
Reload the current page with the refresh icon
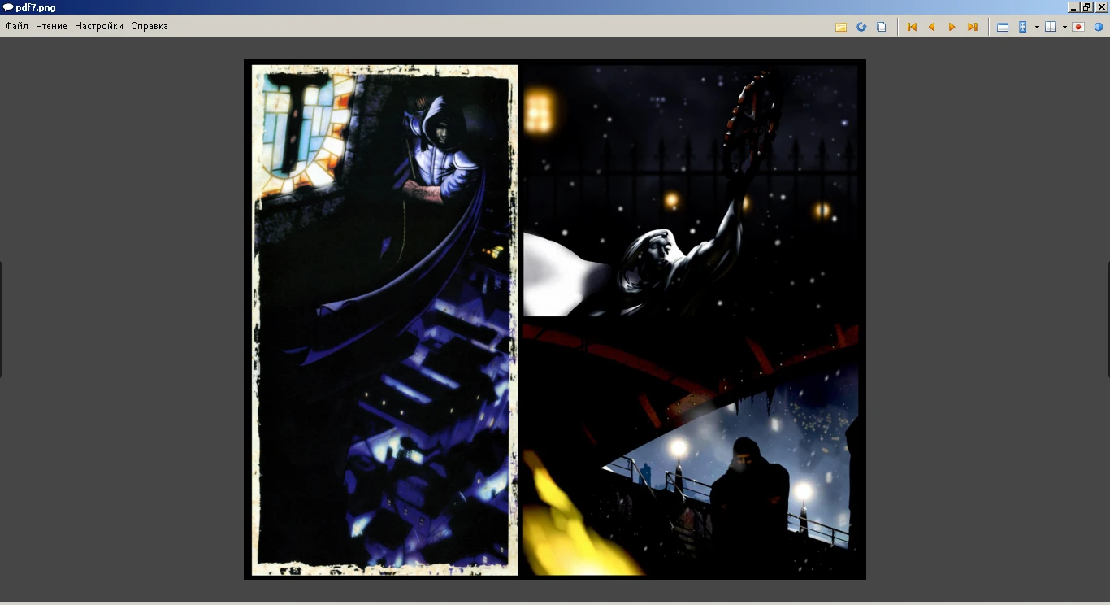861,26
